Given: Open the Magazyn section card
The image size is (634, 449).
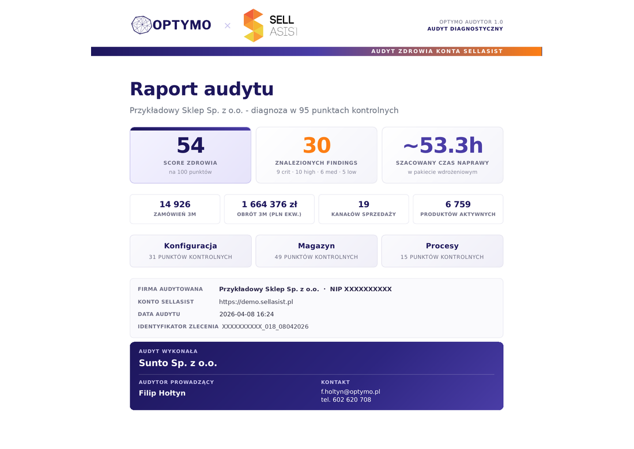Looking at the screenshot, I should click(316, 251).
